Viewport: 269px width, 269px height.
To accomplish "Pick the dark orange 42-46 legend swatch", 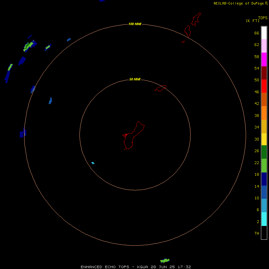I will [264, 99].
